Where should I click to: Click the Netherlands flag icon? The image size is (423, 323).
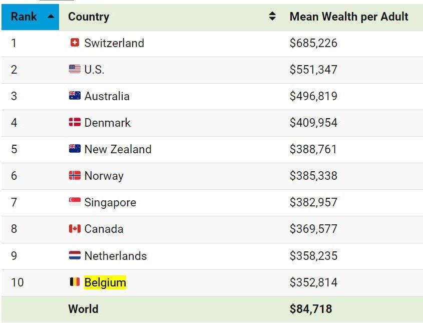coord(75,255)
